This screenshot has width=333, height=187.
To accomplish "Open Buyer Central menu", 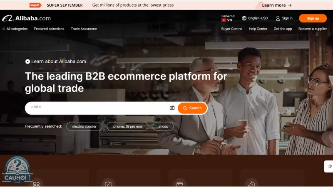I will 232,29.
